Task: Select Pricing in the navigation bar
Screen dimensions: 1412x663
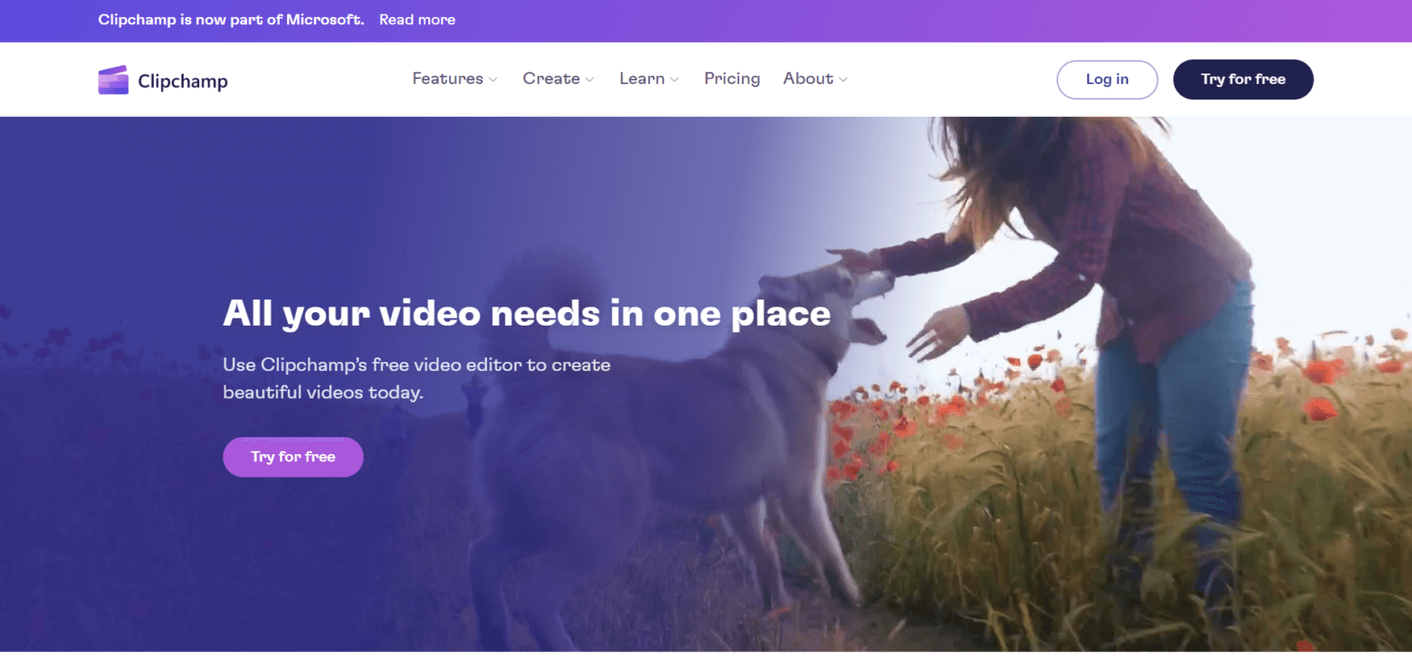Action: pyautogui.click(x=731, y=79)
